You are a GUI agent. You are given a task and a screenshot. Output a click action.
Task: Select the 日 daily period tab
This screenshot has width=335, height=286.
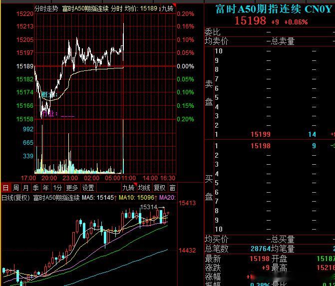pos(6,188)
